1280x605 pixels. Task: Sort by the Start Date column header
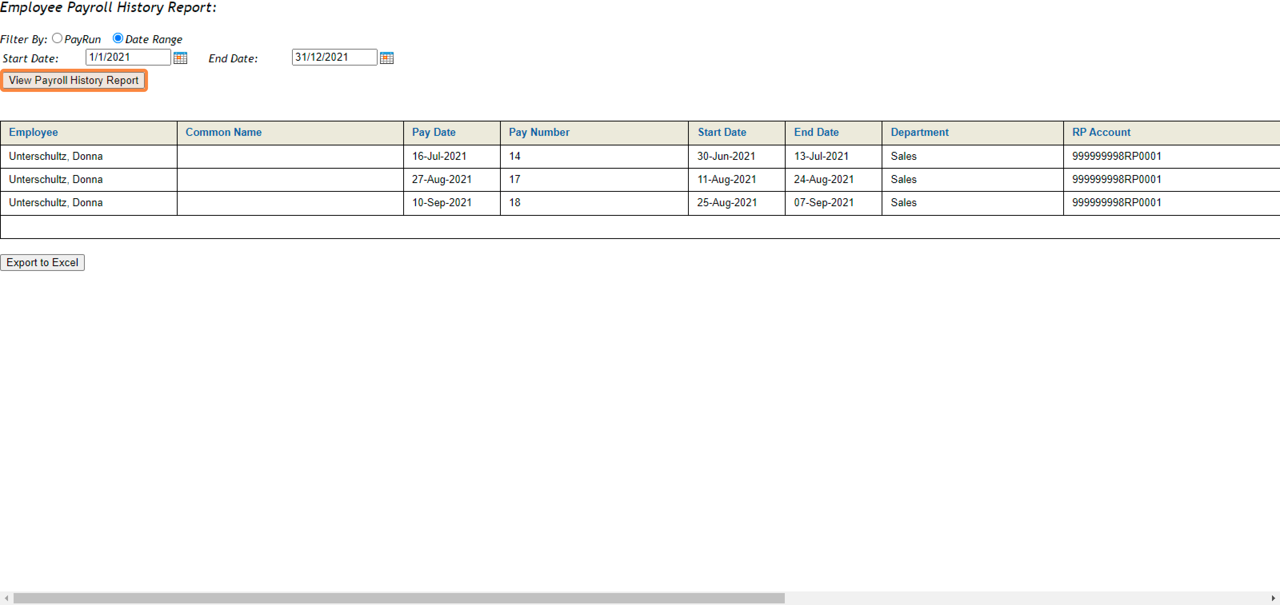(722, 132)
